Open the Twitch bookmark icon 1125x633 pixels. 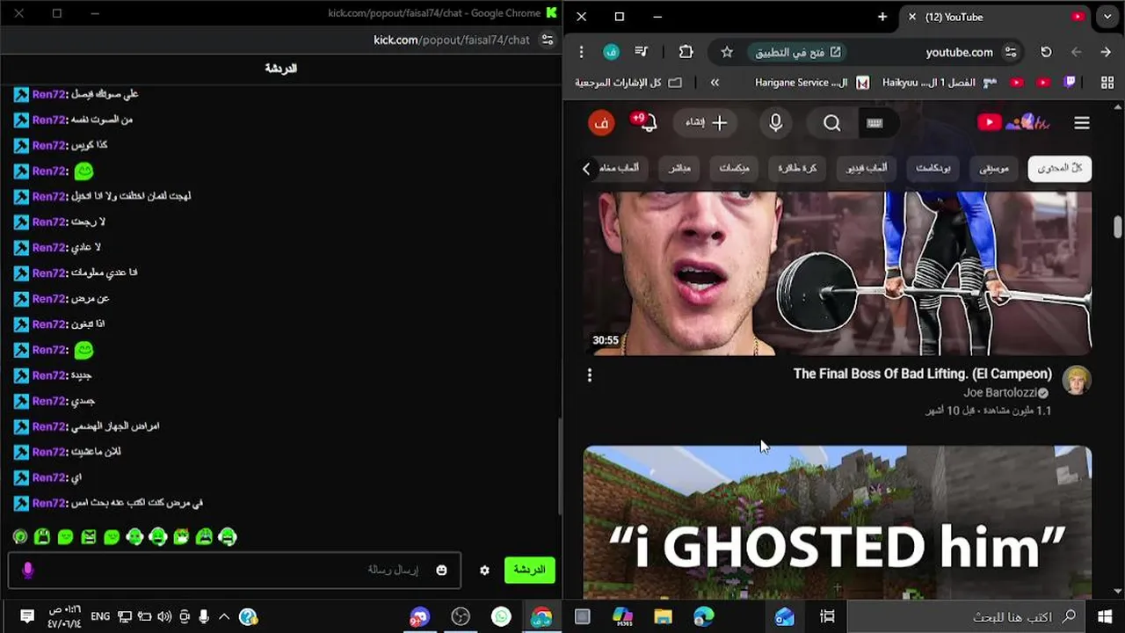pyautogui.click(x=1070, y=83)
